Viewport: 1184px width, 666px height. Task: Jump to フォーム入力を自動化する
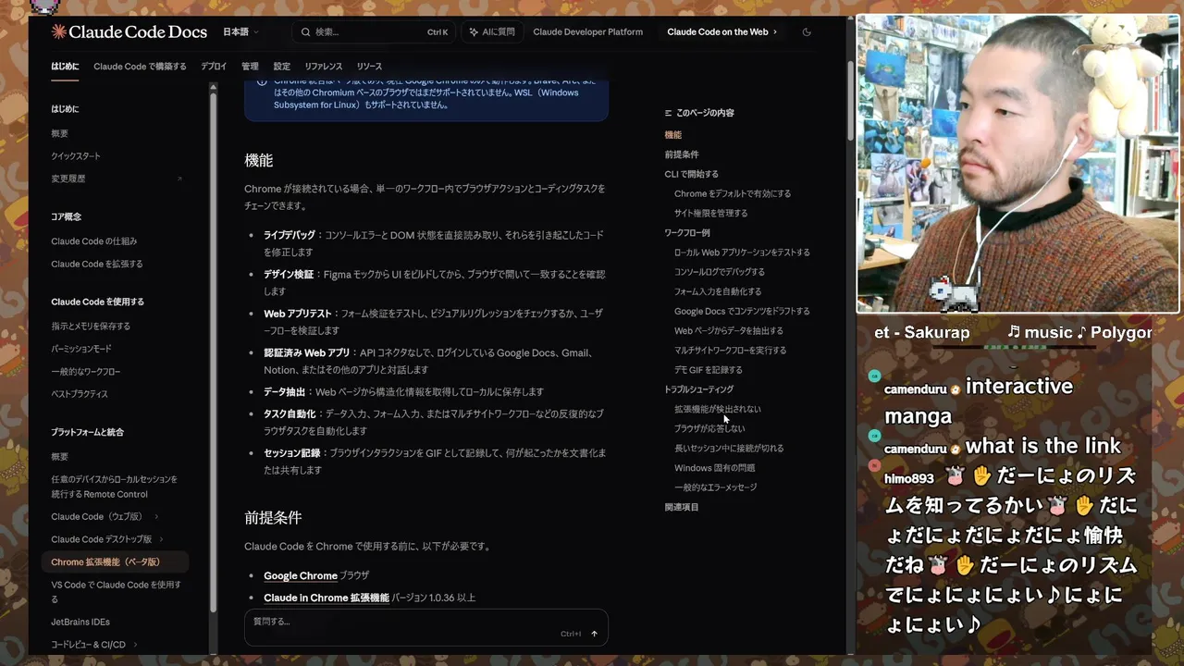point(718,291)
